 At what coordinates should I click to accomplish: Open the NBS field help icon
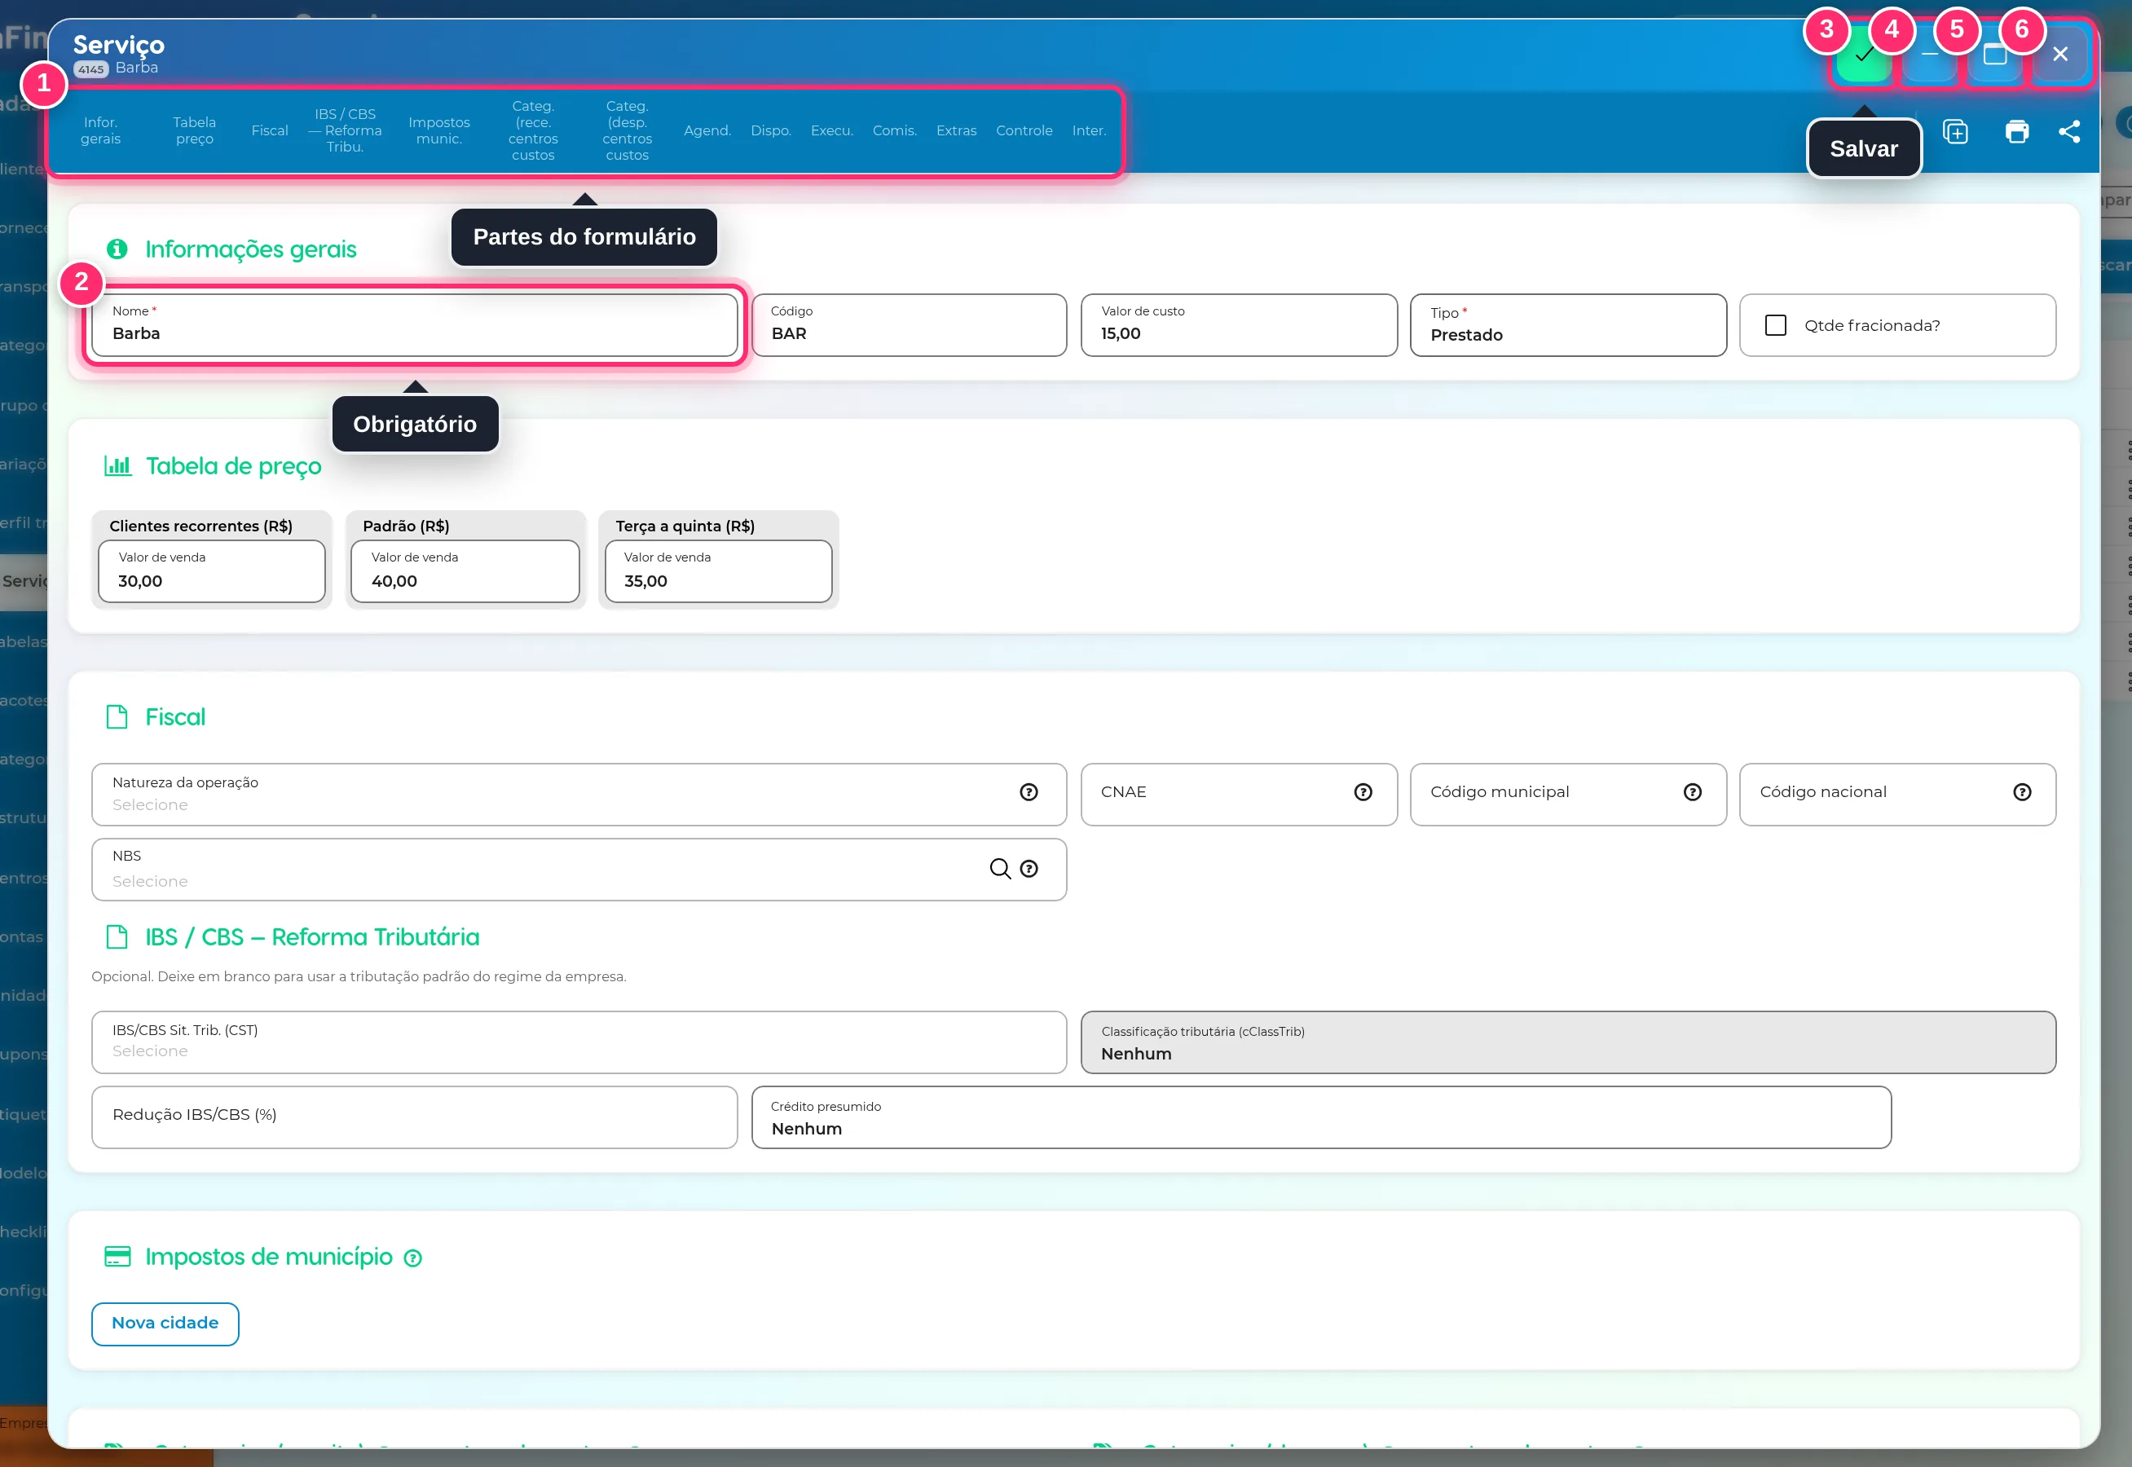(x=1029, y=869)
